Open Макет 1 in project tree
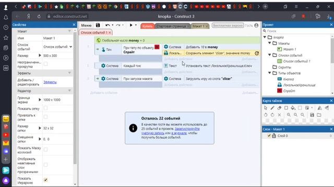Viewport: 334px width, 187px height. (x=290, y=49)
